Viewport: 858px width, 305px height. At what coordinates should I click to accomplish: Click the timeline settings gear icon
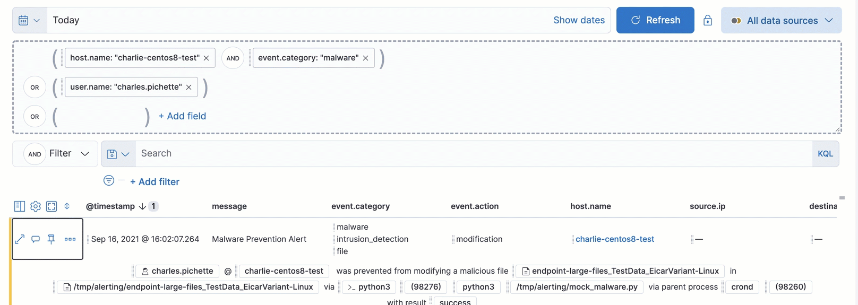pyautogui.click(x=36, y=206)
